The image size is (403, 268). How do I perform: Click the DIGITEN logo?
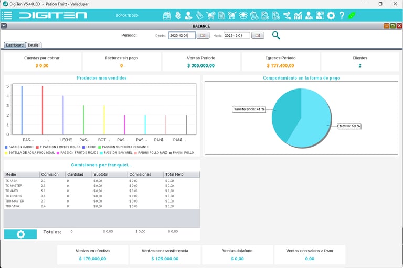(53, 15)
